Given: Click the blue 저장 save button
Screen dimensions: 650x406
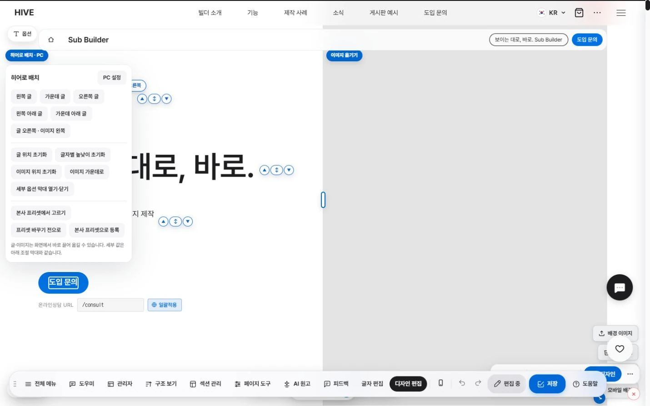Looking at the screenshot, I should (547, 384).
